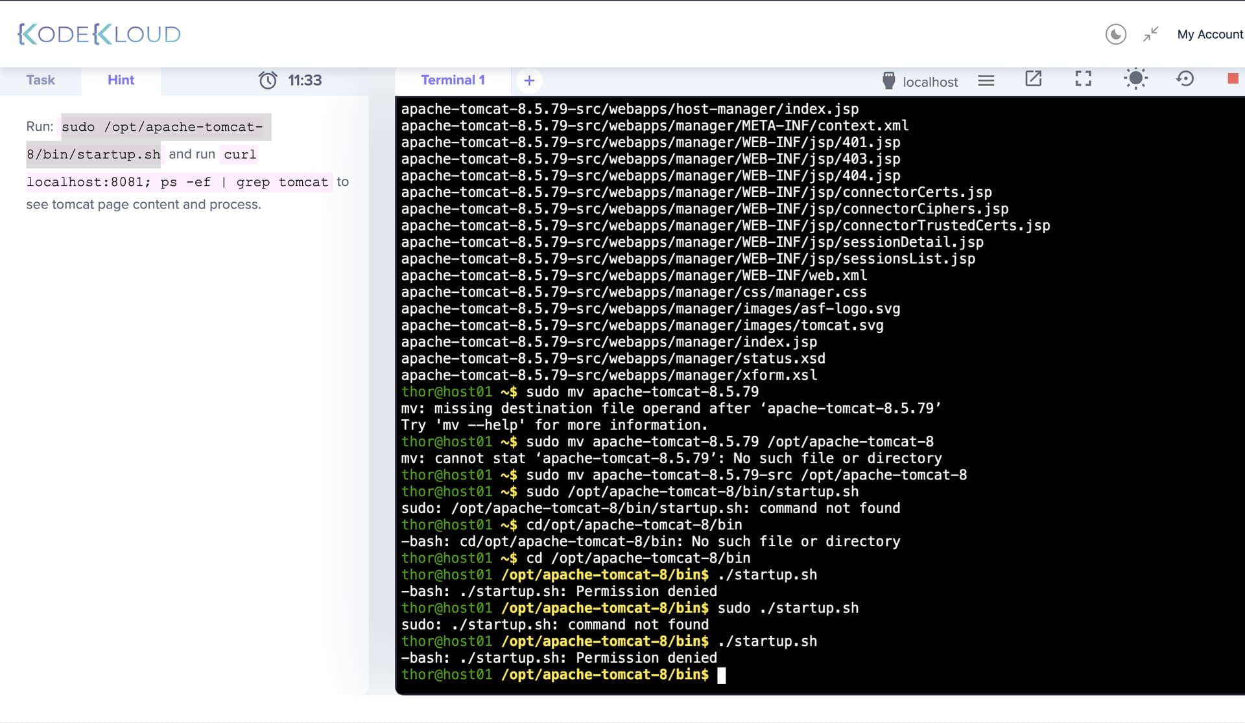The width and height of the screenshot is (1245, 723).
Task: Click the 11:33 timer countdown
Action: pos(305,80)
